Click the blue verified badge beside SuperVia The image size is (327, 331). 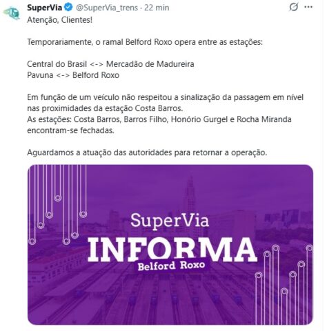point(68,8)
